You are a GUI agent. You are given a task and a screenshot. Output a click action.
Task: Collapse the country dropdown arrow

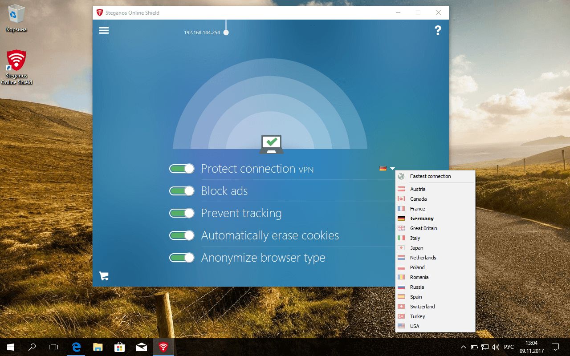[392, 169]
